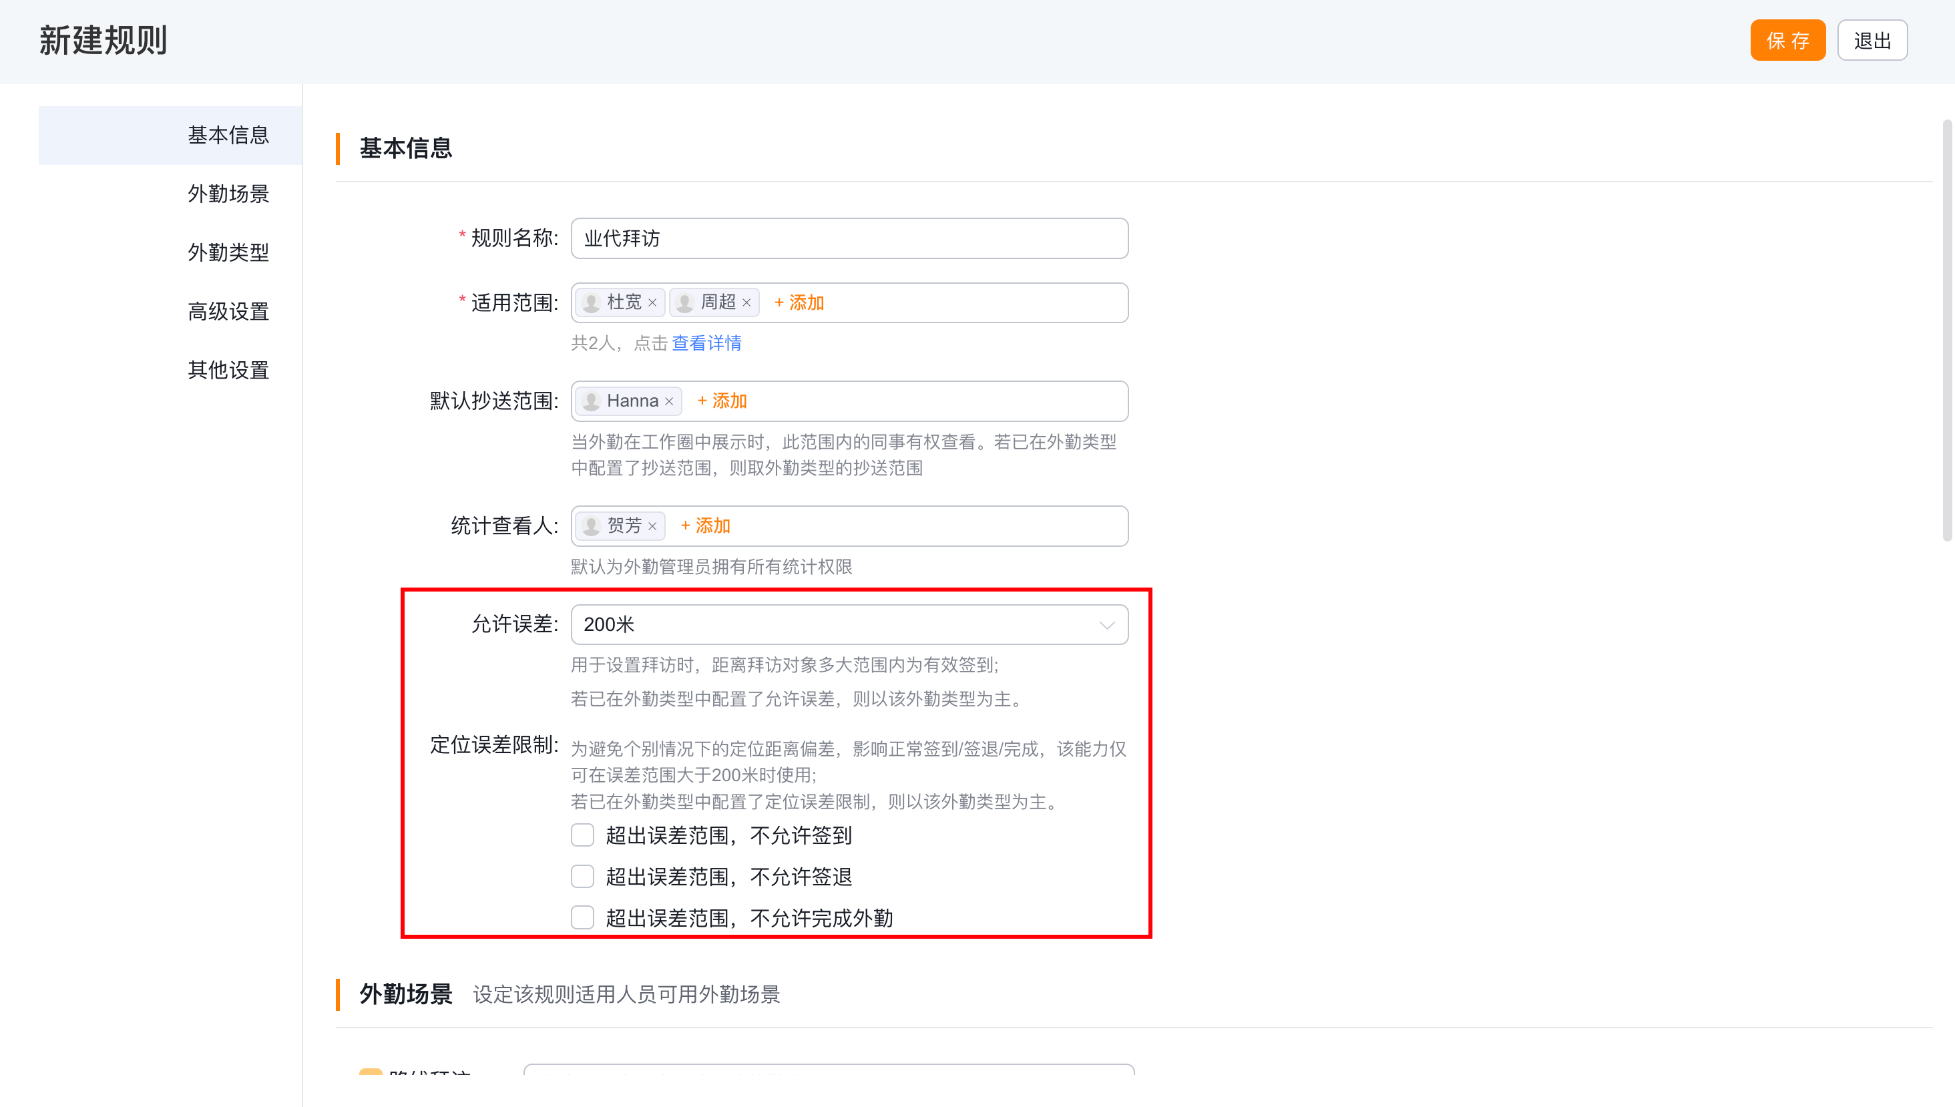The width and height of the screenshot is (1955, 1107).
Task: Click the avatar icon of 贺芳
Action: 592,526
